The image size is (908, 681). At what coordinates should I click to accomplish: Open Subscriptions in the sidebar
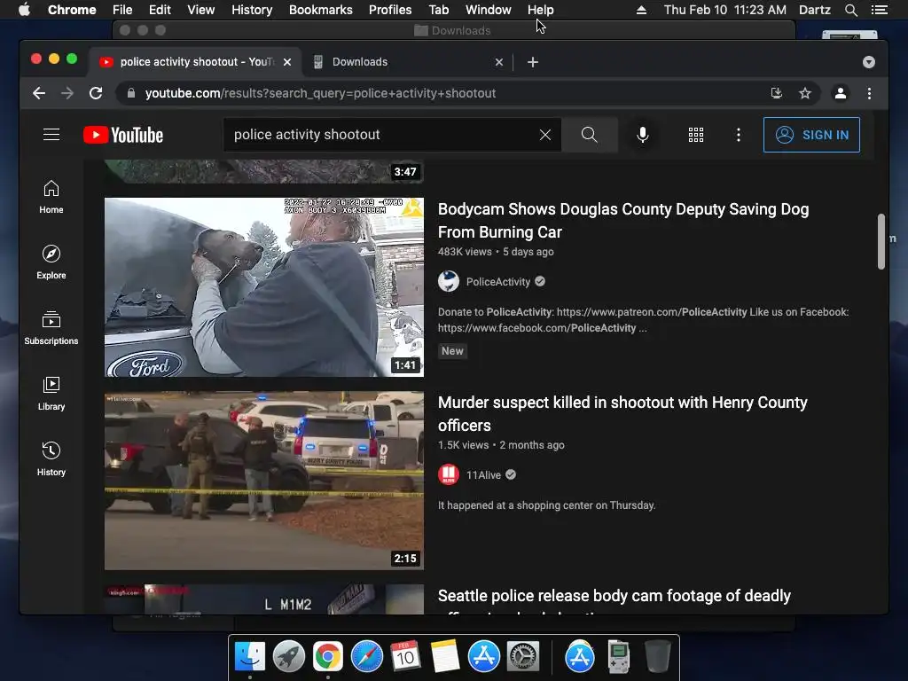click(51, 328)
